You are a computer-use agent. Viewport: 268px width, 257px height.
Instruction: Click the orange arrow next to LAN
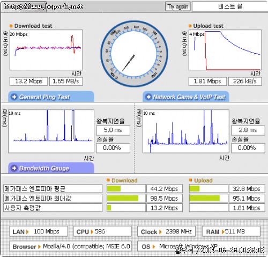(x=27, y=232)
